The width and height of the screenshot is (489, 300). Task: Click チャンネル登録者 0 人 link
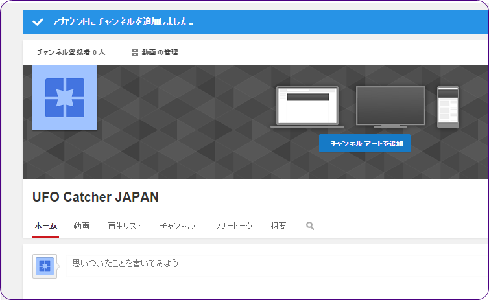pos(71,52)
